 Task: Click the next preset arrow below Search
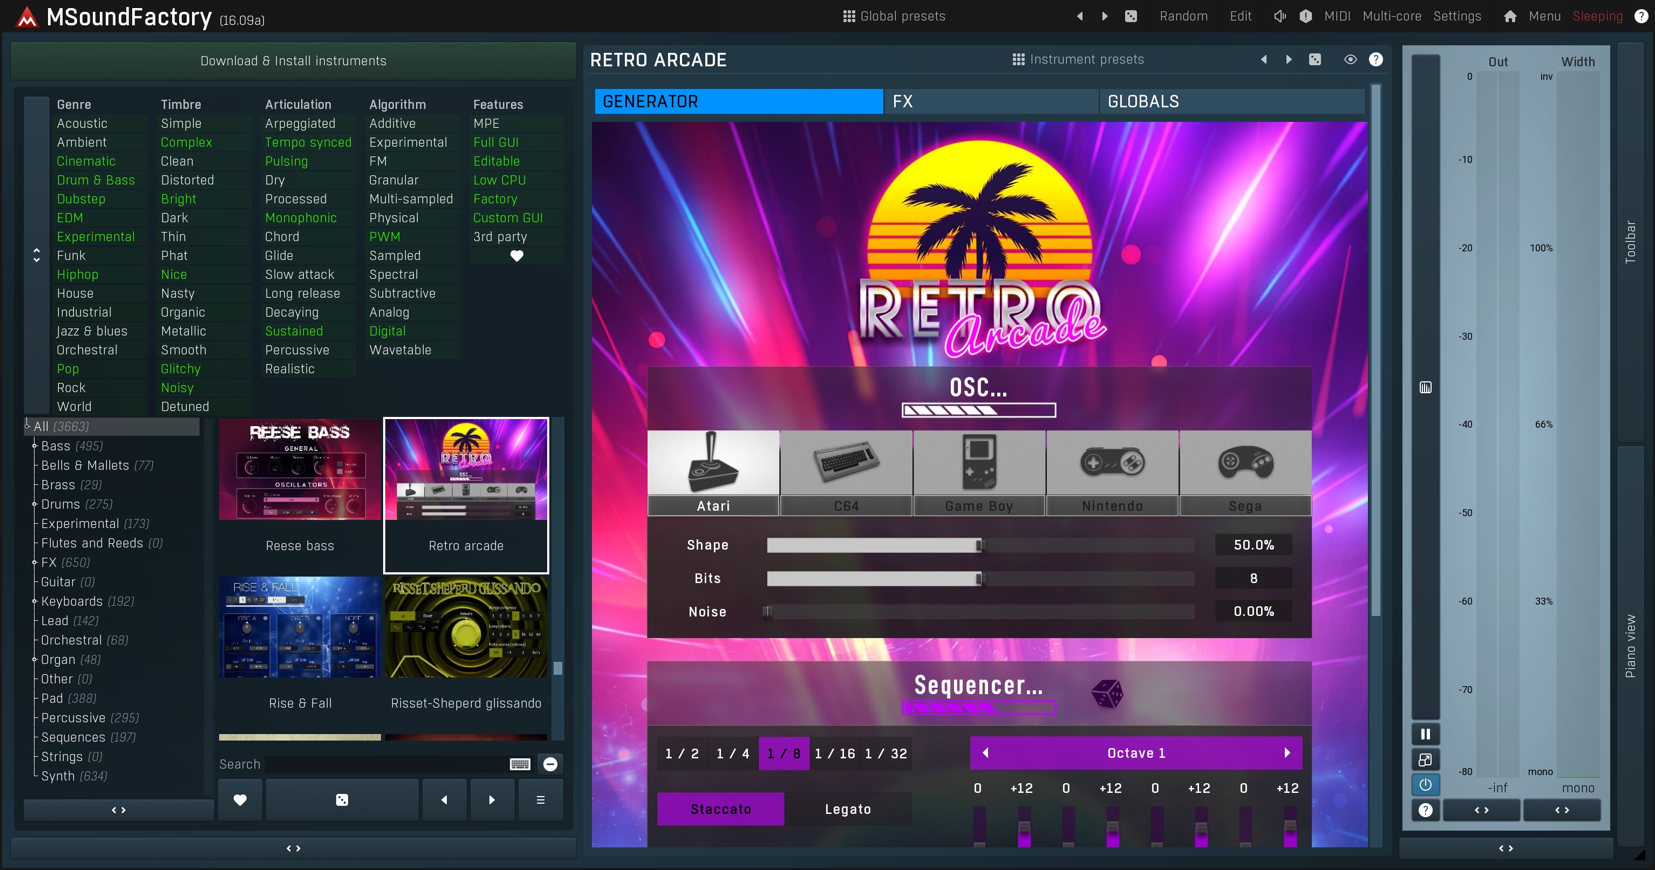pos(492,799)
